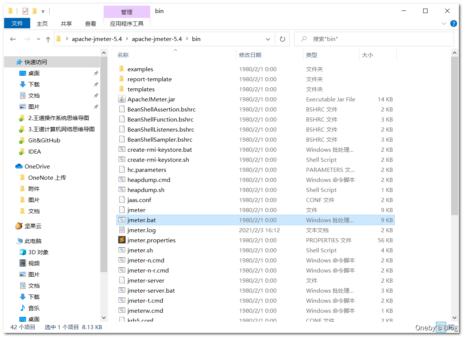Expand chevron before bin breadcrumb
This screenshot has height=337, width=463.
pos(187,39)
